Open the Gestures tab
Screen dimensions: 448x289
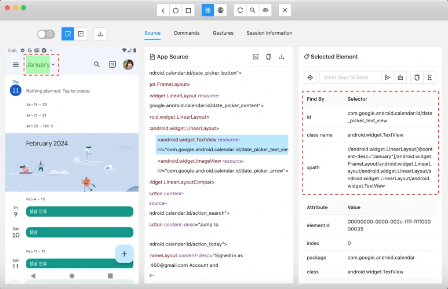point(223,33)
